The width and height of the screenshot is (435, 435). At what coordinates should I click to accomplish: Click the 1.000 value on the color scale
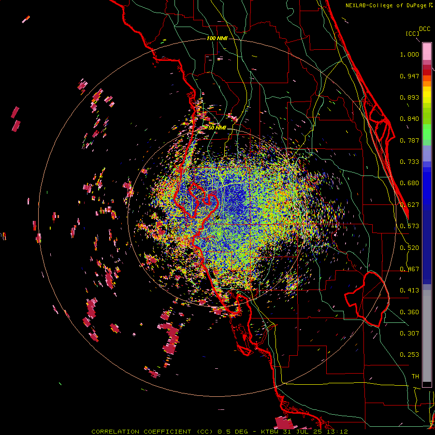coord(409,54)
